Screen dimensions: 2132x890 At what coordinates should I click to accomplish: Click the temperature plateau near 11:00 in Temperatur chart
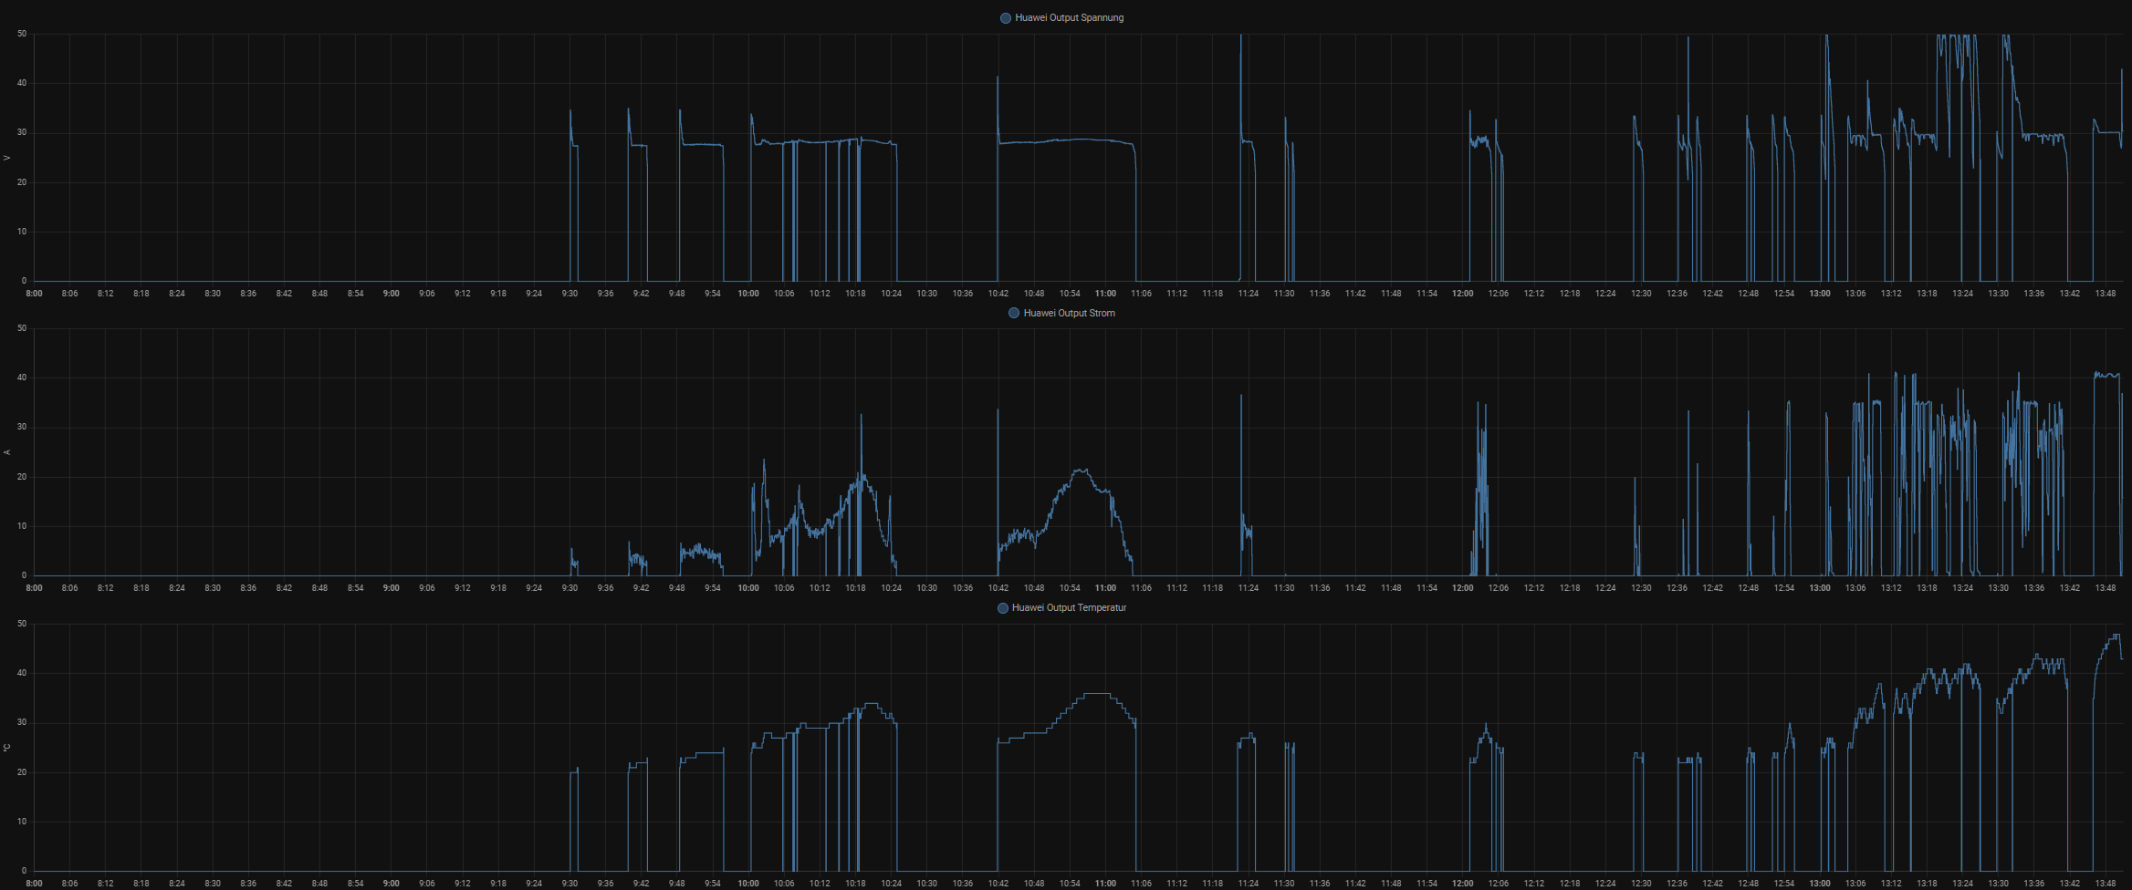coord(1100,694)
